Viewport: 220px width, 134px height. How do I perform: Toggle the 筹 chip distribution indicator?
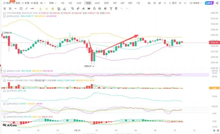[x=53, y=9]
